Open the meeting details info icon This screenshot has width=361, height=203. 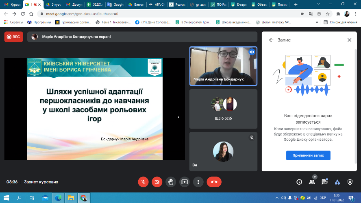(299, 182)
